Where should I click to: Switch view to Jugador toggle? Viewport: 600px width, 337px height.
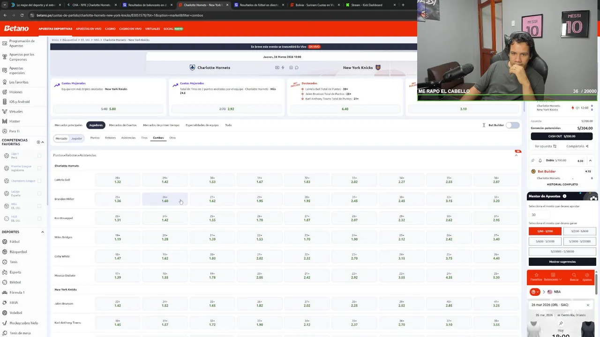tap(76, 138)
